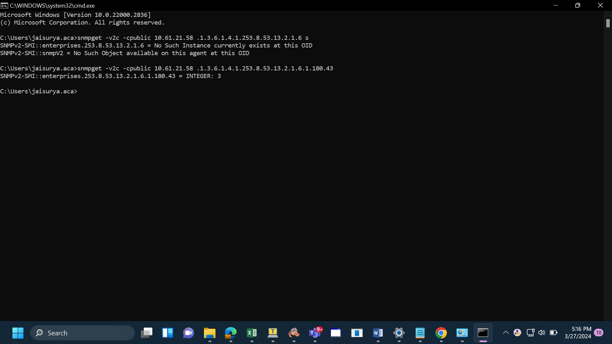Open the battery status tray icon
The image size is (612, 344).
(x=554, y=333)
